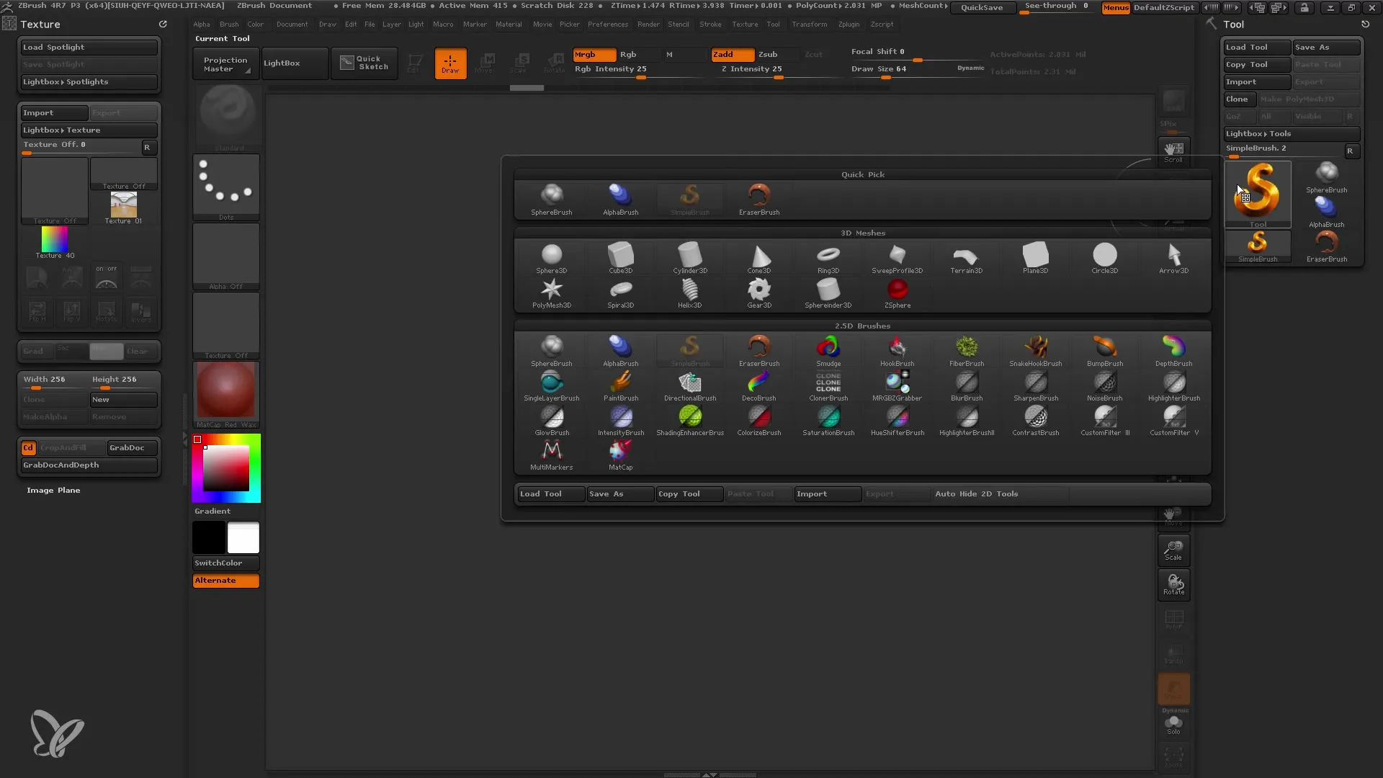Choose the Terrain3D mesh

966,259
